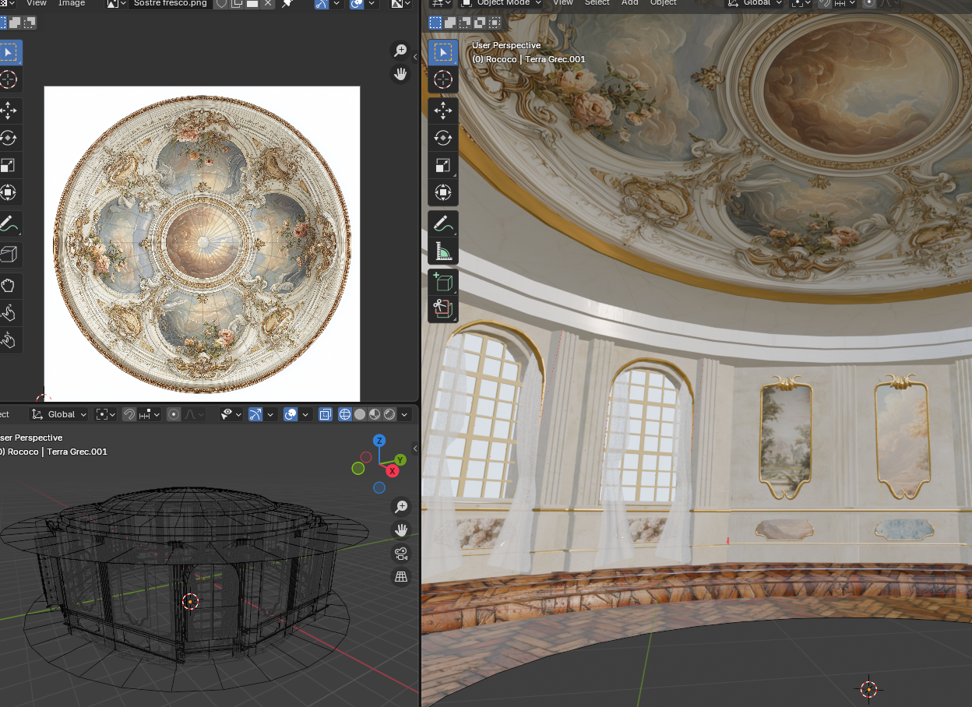The width and height of the screenshot is (972, 707).
Task: Enable solid shading mode in wireframe viewport
Action: pos(360,414)
